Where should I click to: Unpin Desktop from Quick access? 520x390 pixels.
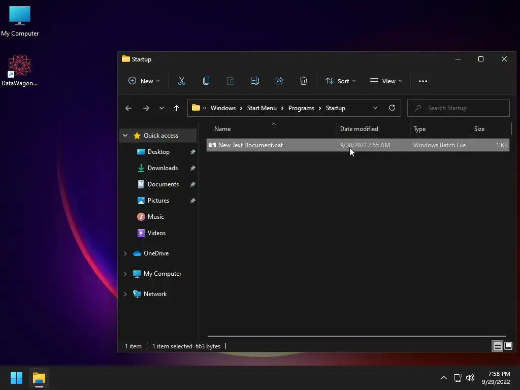192,152
